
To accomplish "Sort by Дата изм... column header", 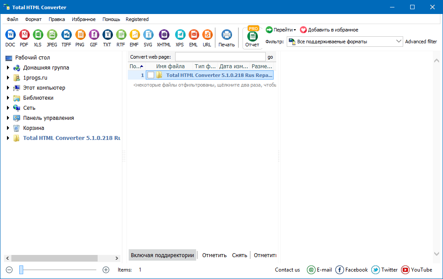I will (234, 66).
